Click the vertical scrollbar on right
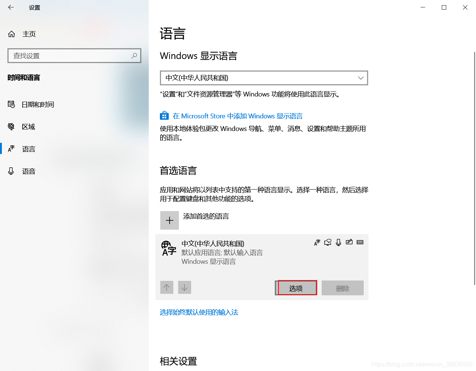 (475, 168)
